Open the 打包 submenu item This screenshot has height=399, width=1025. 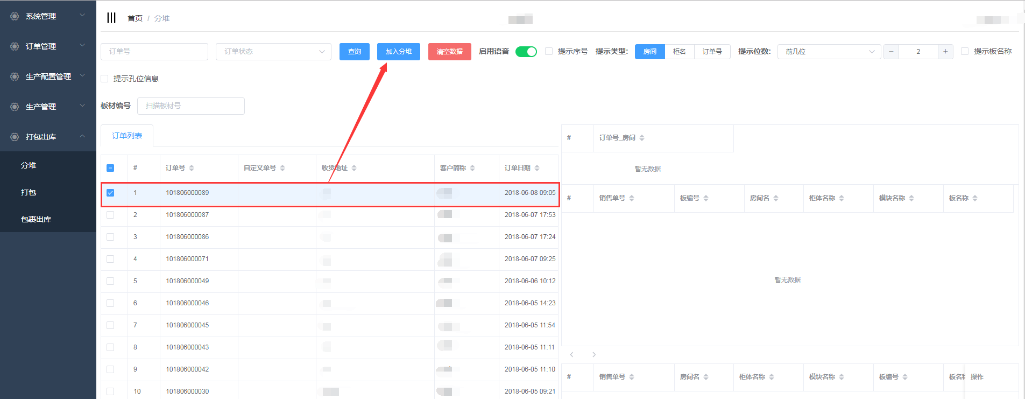pos(29,192)
